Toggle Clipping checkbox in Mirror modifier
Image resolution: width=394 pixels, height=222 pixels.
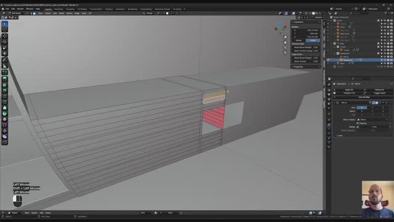[x=358, y=123]
